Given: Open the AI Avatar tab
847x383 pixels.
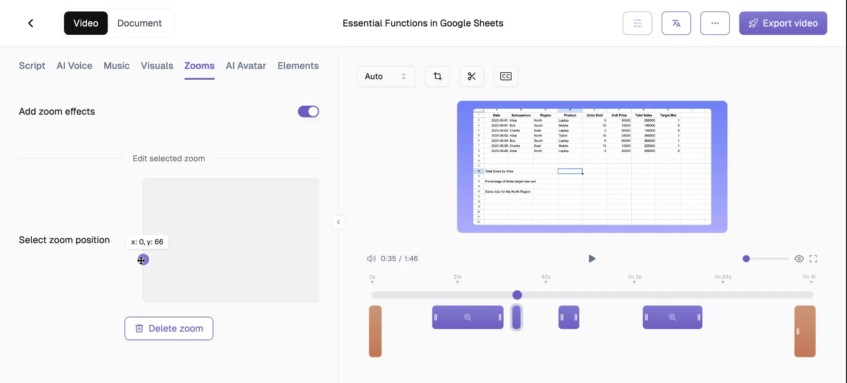Looking at the screenshot, I should click(x=246, y=66).
